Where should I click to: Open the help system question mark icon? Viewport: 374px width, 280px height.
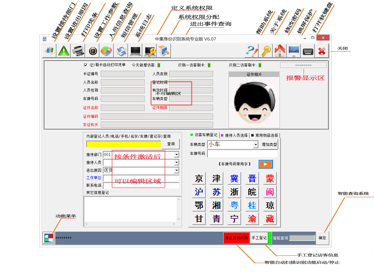(252, 51)
